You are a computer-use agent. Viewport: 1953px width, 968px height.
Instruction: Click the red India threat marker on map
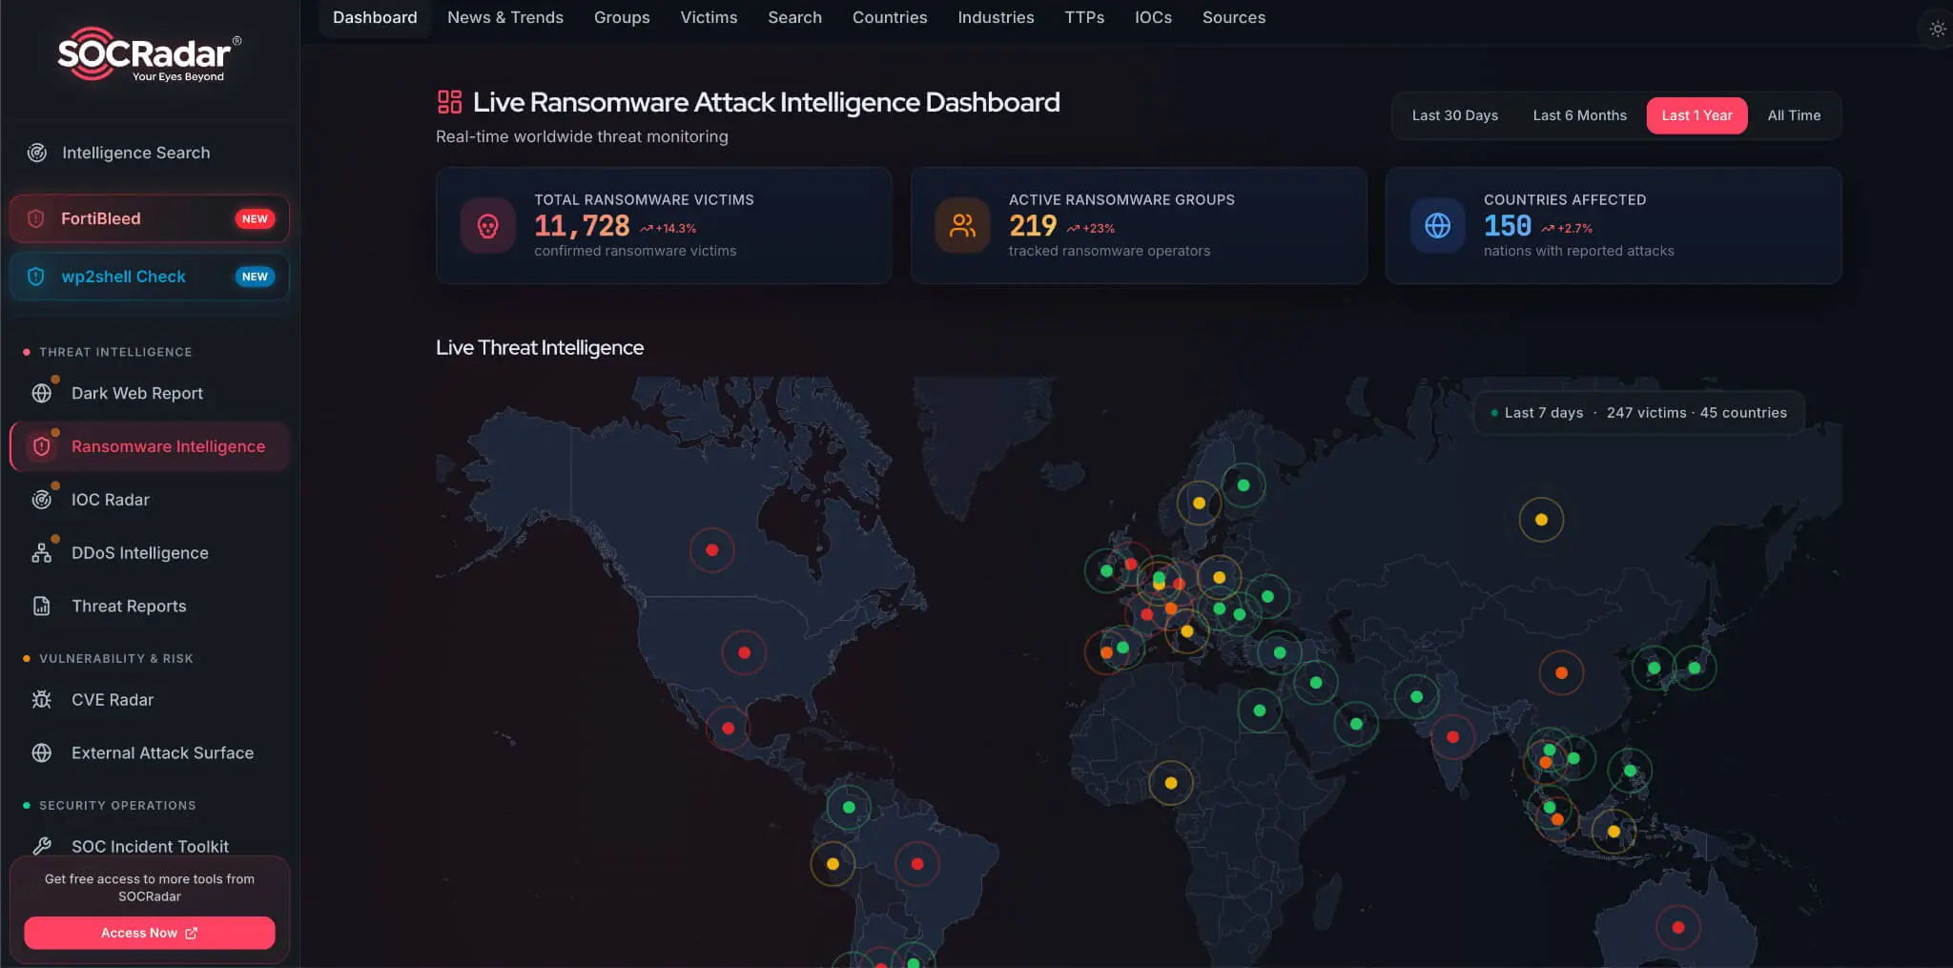tap(1452, 737)
